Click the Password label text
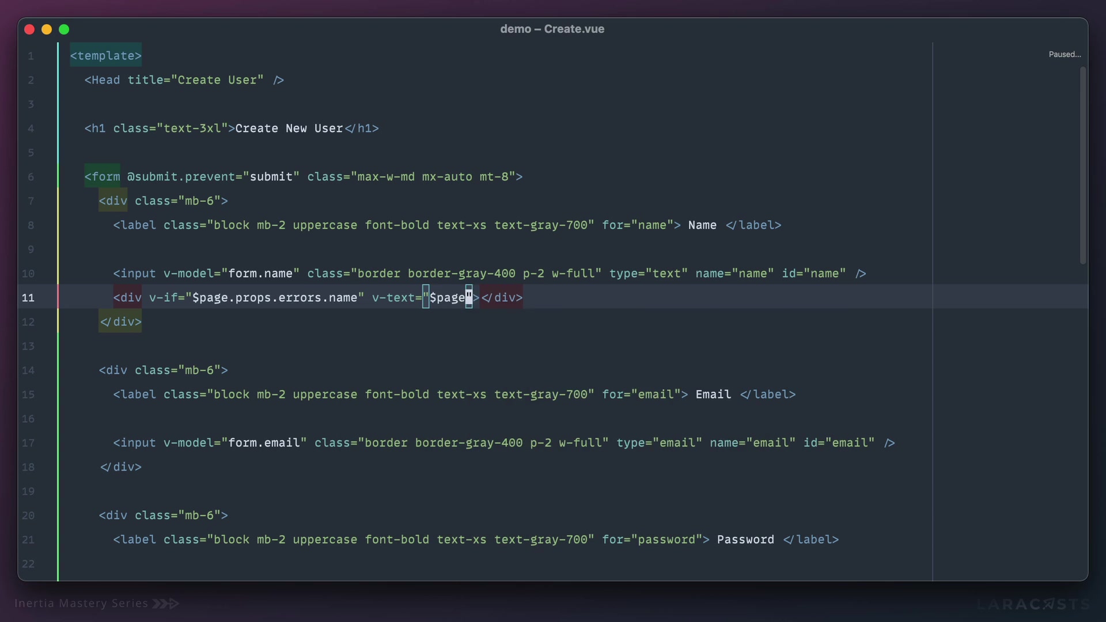Viewport: 1106px width, 622px height. [746, 540]
